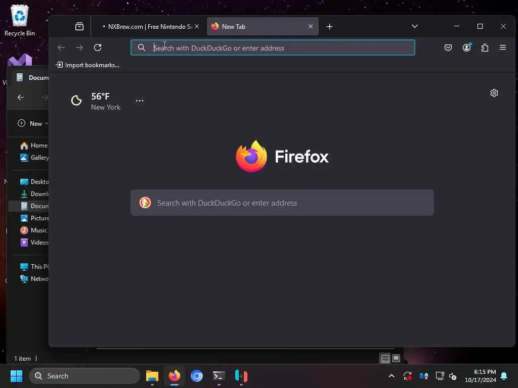518x388 pixels.
Task: Switch File Explorer to large icons view
Action: pos(396,358)
